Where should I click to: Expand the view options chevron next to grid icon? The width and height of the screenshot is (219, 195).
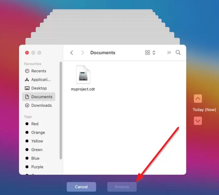click(154, 52)
